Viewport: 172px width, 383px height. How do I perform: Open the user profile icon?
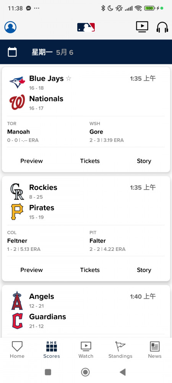(10, 27)
